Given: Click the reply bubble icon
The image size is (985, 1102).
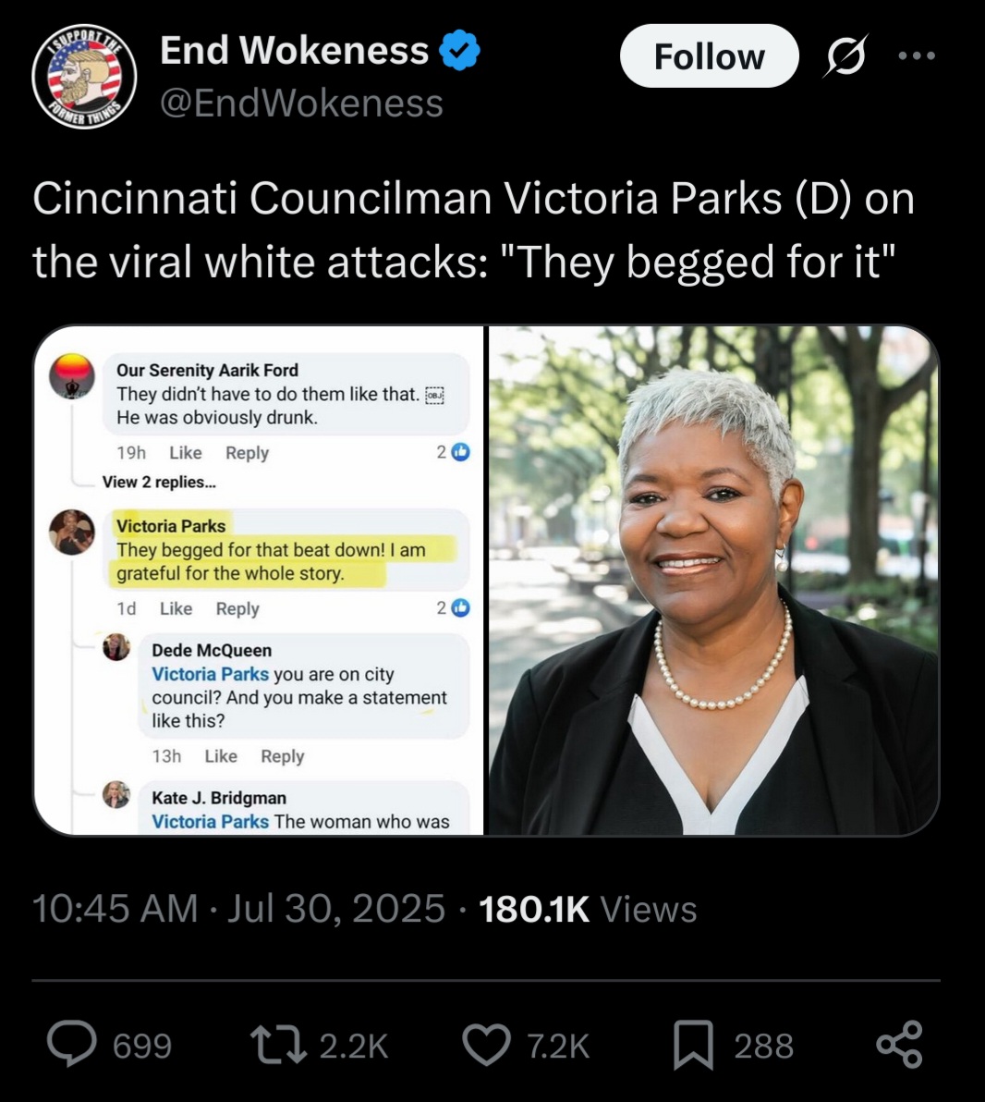Looking at the screenshot, I should pyautogui.click(x=72, y=1045).
